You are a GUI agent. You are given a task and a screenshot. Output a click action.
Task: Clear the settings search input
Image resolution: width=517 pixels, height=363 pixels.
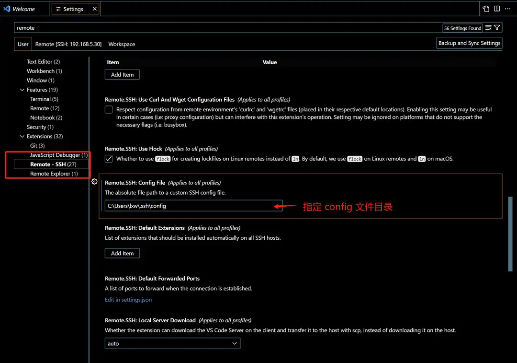pyautogui.click(x=488, y=28)
